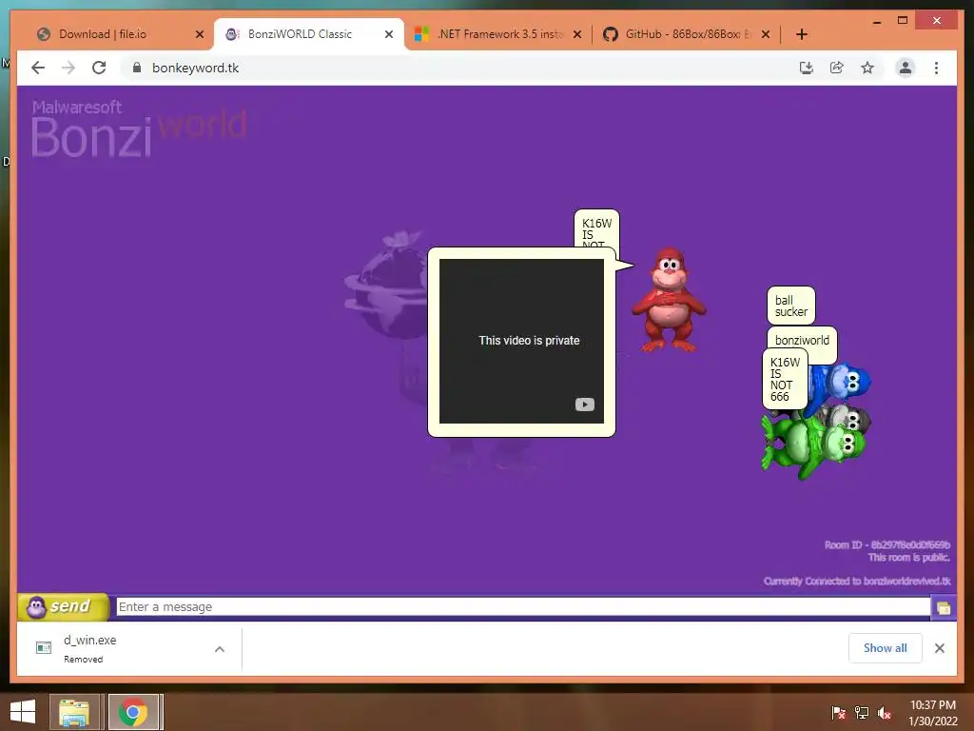Click the red Bonzi character
This screenshot has width=974, height=731.
pos(669,300)
